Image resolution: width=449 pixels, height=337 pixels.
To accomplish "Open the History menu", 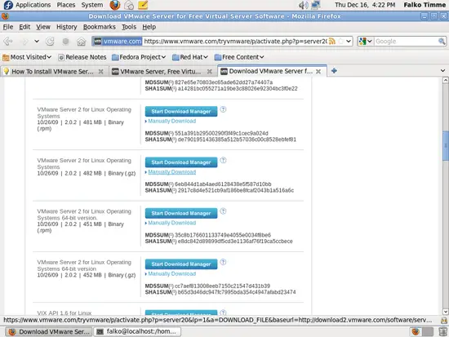I will [67, 27].
